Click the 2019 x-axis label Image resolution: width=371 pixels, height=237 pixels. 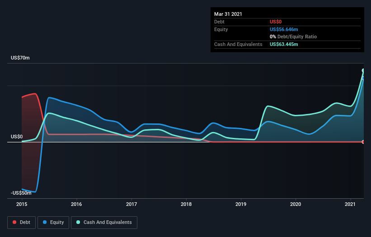241,204
